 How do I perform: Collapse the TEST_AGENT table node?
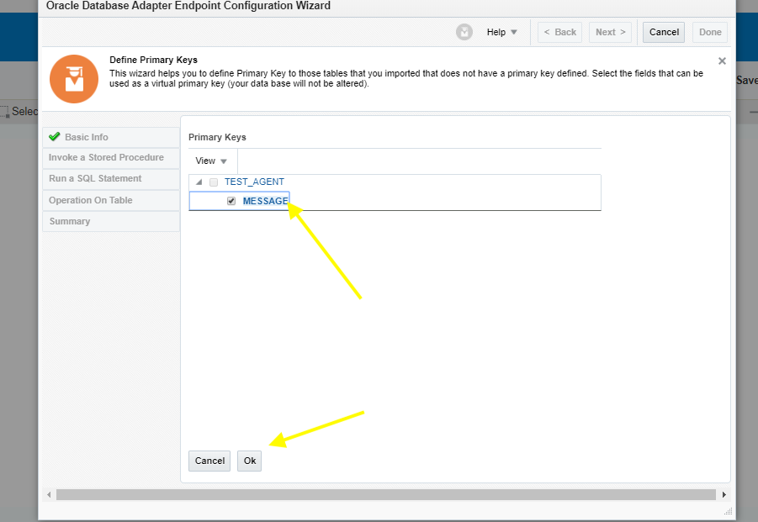click(x=199, y=182)
